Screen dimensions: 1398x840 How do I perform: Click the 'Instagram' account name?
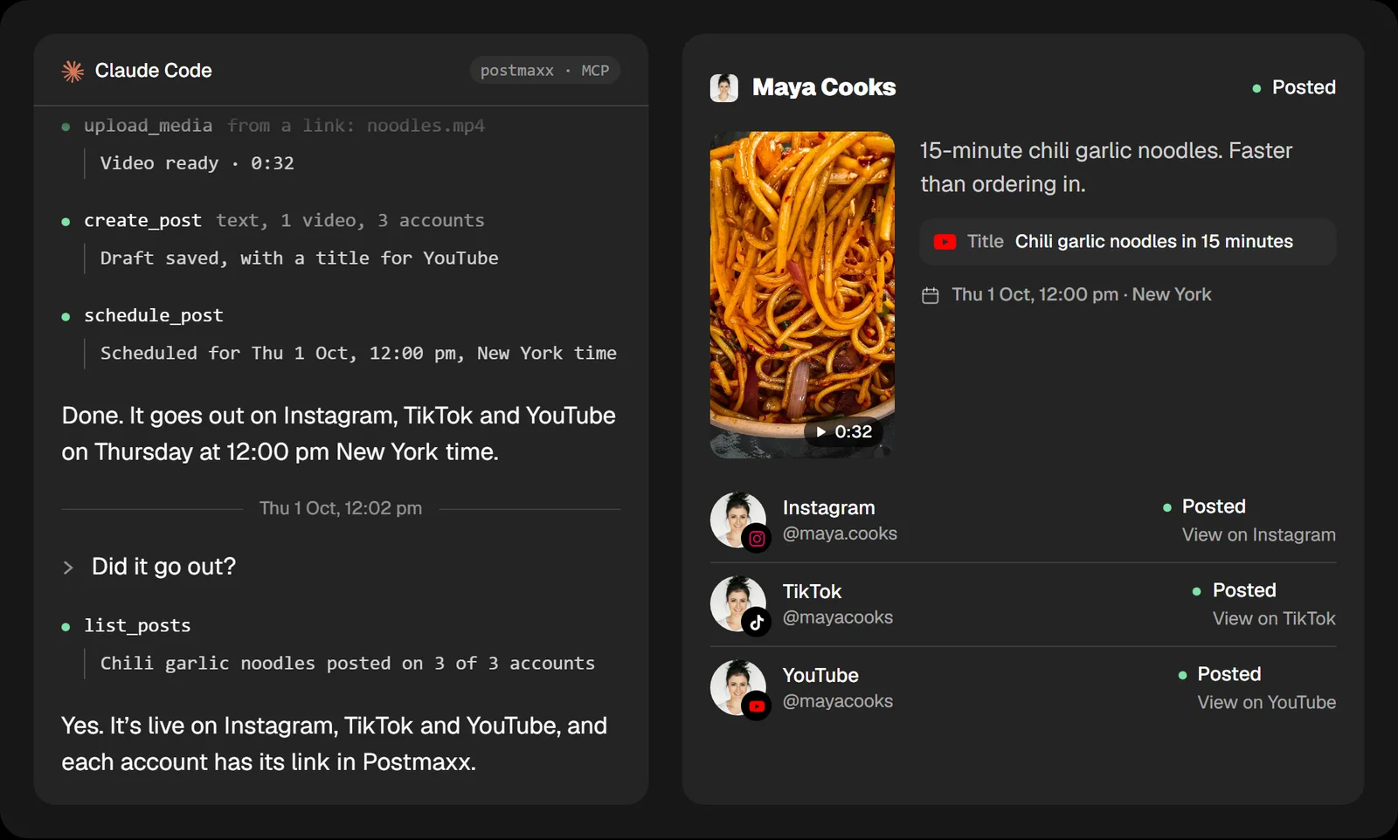pyautogui.click(x=828, y=508)
